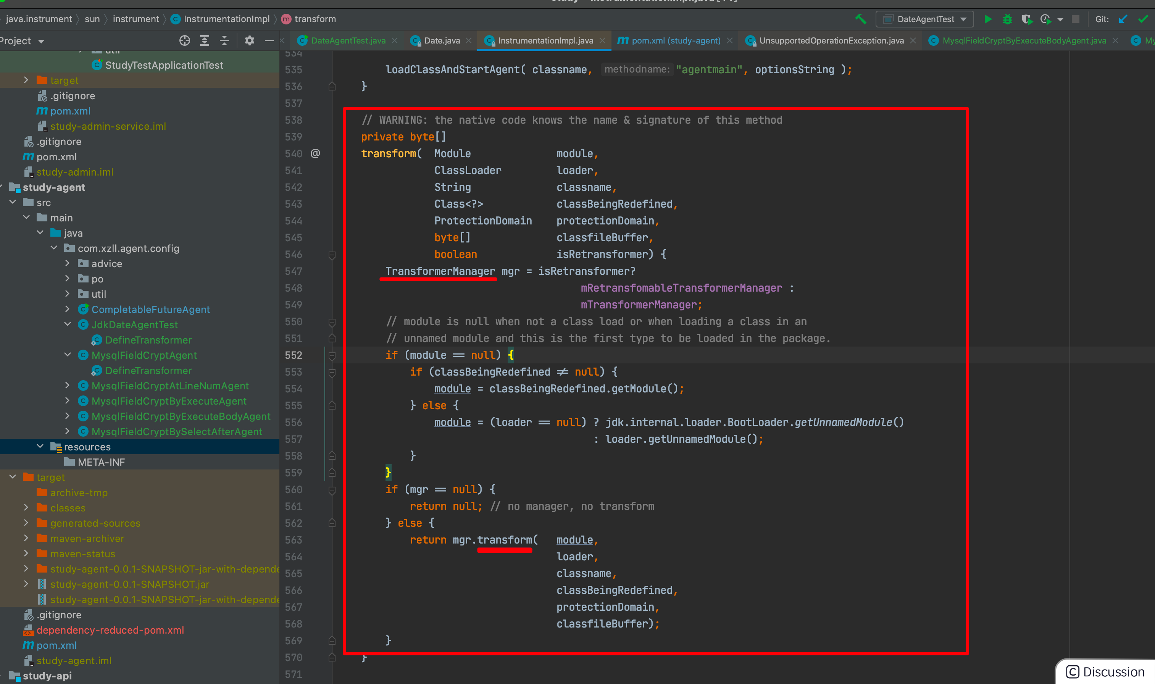Open the Discussion button
This screenshot has height=684, width=1155.
[1105, 671]
